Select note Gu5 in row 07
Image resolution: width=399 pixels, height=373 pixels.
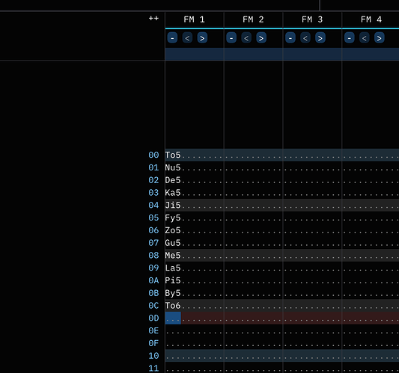pyautogui.click(x=173, y=243)
